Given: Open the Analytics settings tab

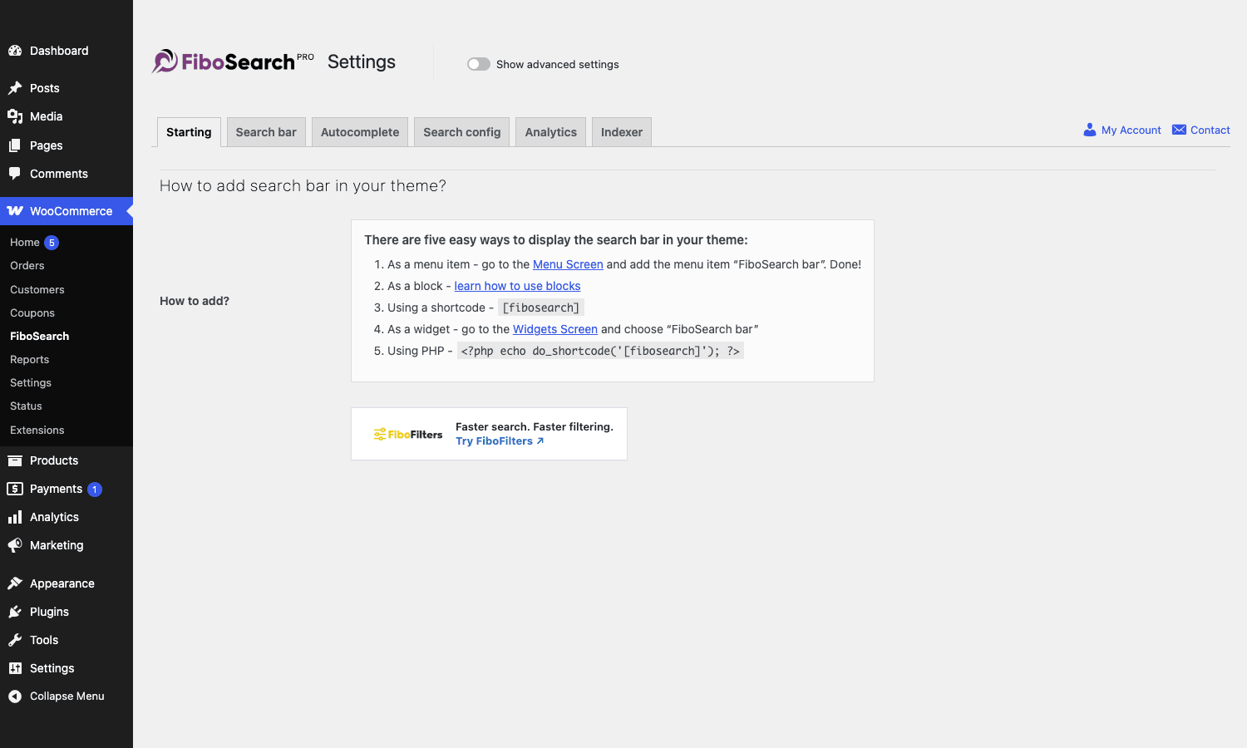Looking at the screenshot, I should tap(551, 132).
